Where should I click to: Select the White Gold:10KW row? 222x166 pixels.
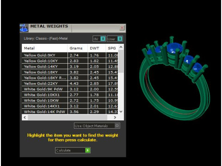pyautogui.click(x=70, y=101)
